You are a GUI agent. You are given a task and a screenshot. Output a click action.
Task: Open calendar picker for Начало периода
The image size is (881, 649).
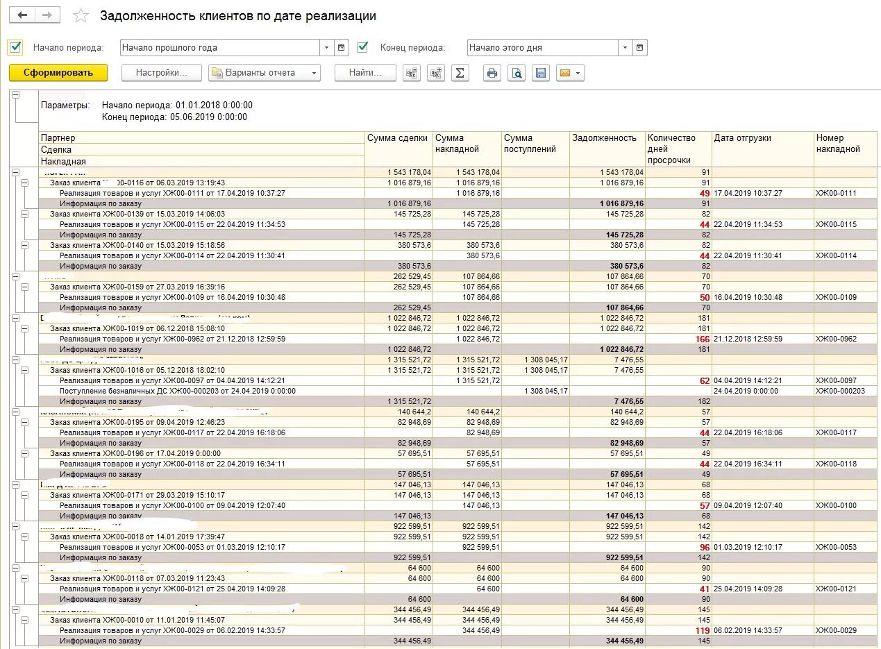pos(342,48)
